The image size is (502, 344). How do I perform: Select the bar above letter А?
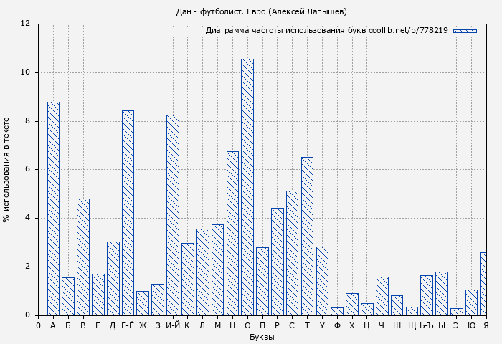[x=53, y=208]
